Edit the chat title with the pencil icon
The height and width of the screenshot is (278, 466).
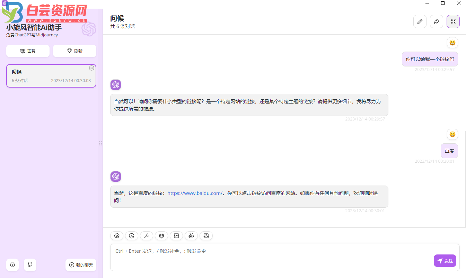[x=420, y=21]
